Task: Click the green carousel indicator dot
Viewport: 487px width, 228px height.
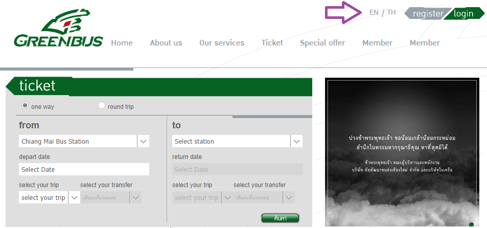Action: [x=471, y=224]
